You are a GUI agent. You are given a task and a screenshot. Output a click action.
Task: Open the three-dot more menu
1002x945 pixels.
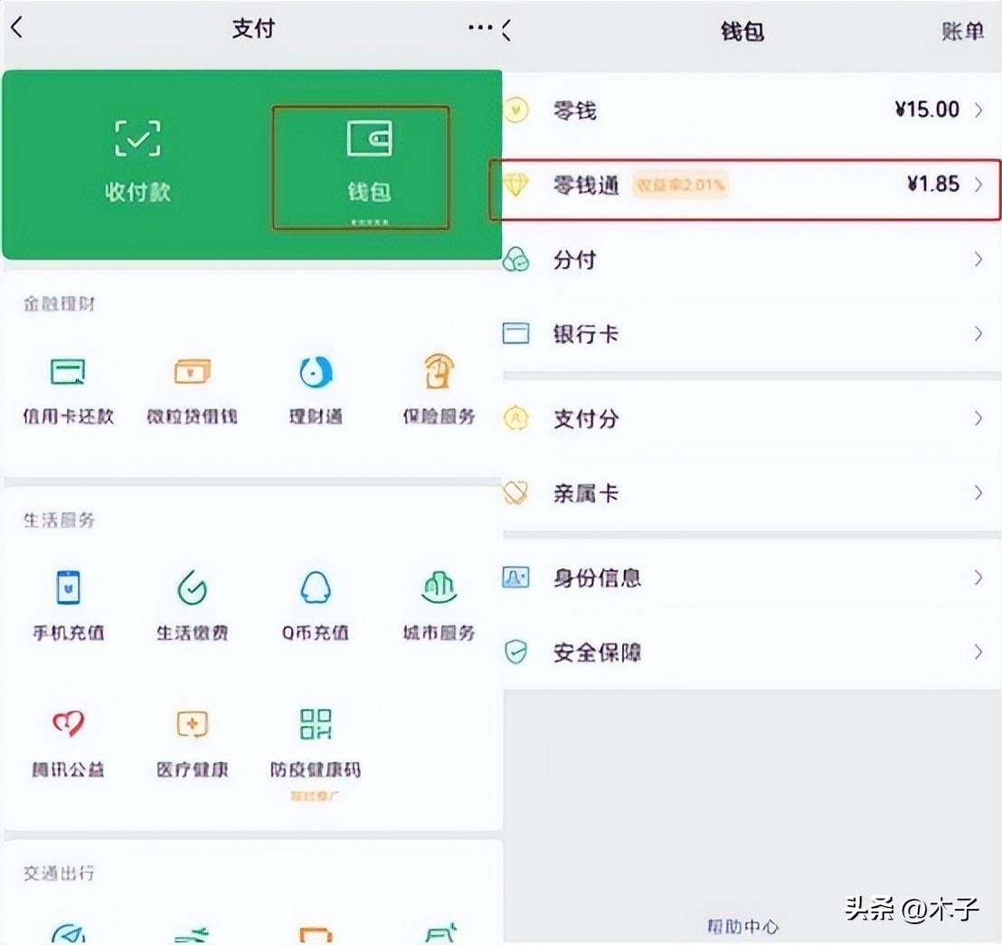click(x=479, y=28)
